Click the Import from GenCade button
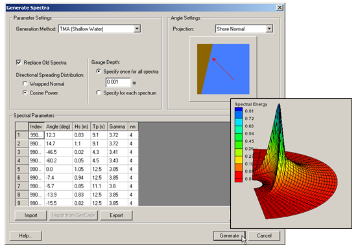The image size is (358, 249). 73,215
